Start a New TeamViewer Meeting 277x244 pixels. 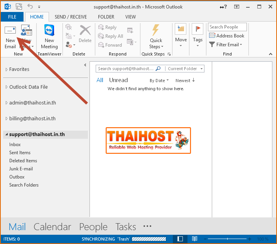click(49, 37)
